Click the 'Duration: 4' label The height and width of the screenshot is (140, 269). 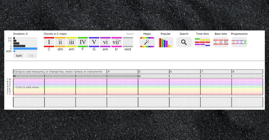[20, 34]
